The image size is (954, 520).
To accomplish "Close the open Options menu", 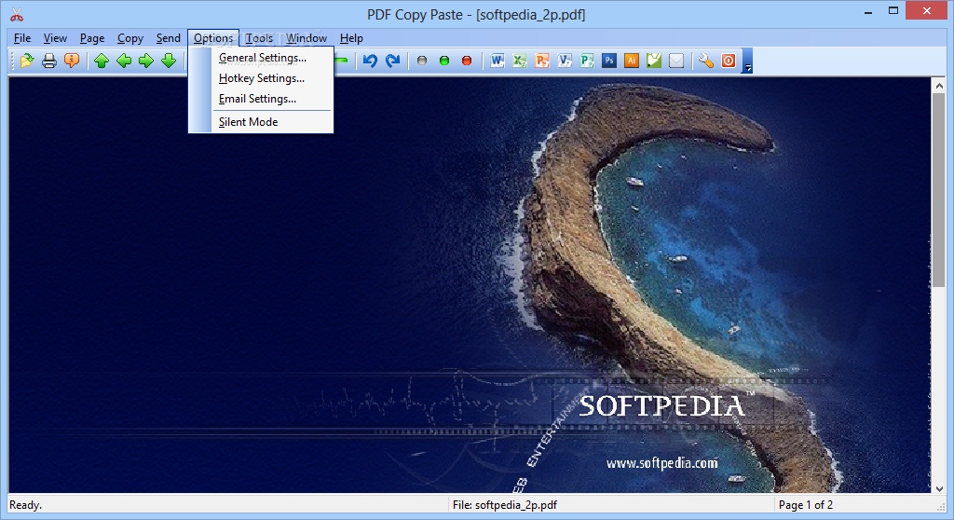I will pos(213,38).
